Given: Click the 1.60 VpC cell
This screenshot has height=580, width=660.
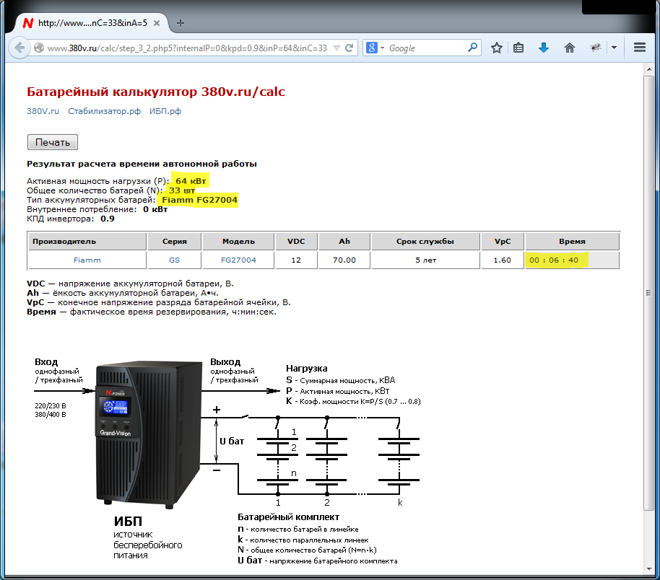Looking at the screenshot, I should (503, 260).
